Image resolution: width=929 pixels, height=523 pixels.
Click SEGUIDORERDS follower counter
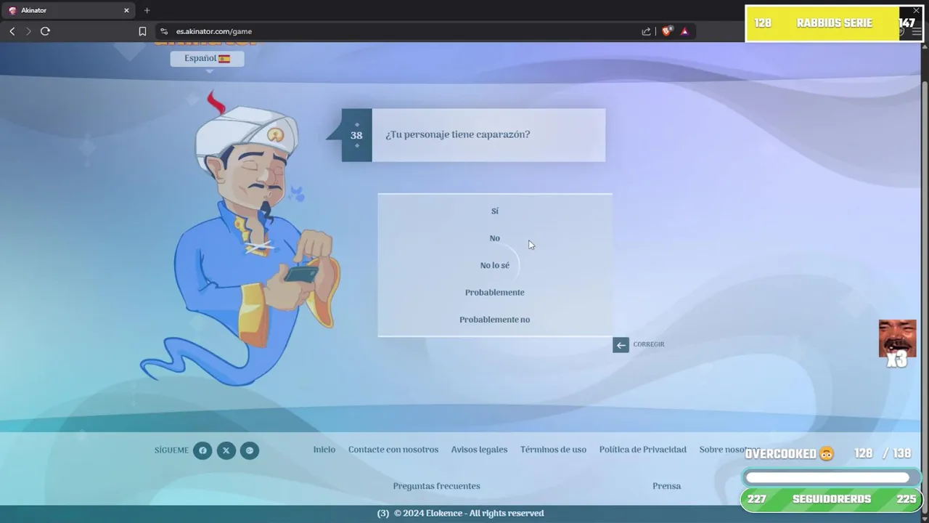tap(830, 499)
